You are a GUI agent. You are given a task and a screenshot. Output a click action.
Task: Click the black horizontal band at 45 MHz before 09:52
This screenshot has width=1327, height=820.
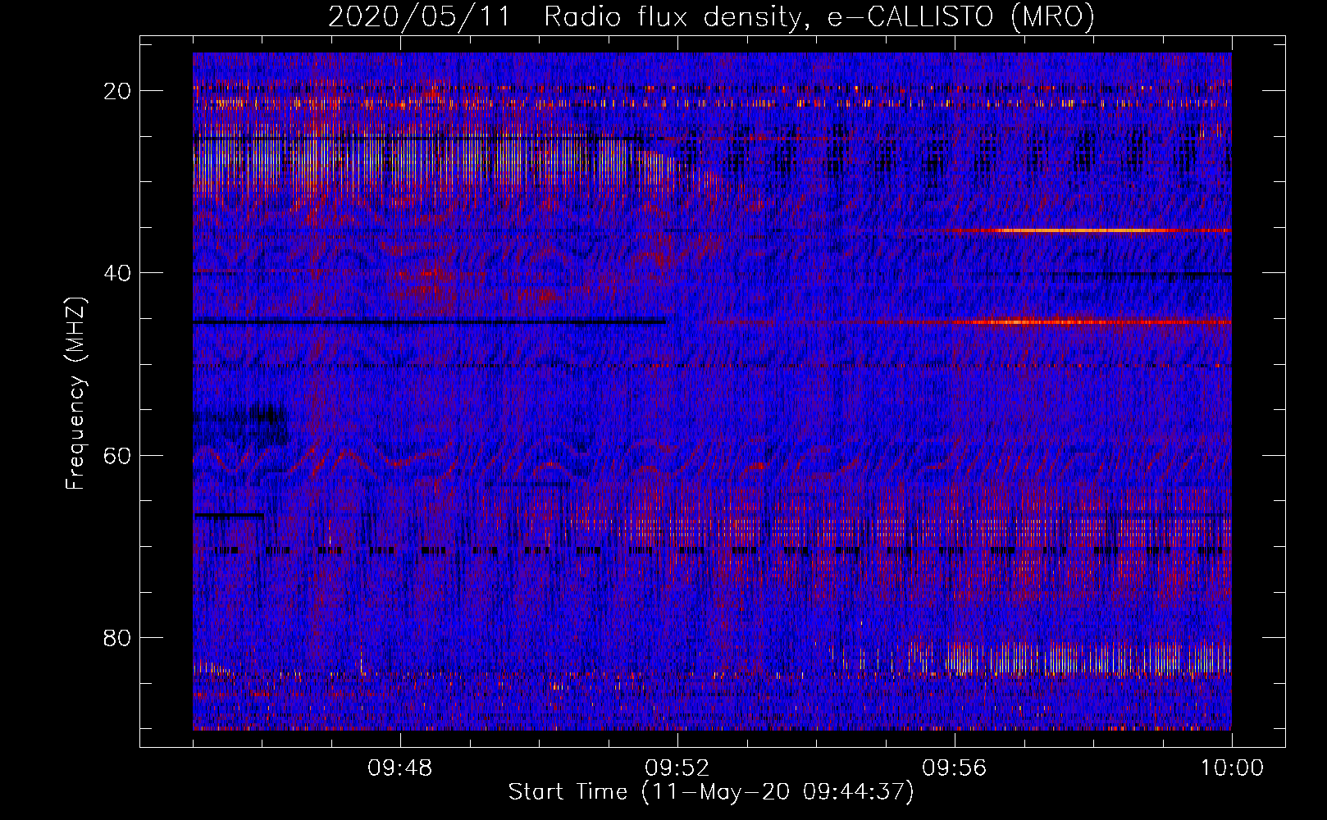(x=429, y=321)
